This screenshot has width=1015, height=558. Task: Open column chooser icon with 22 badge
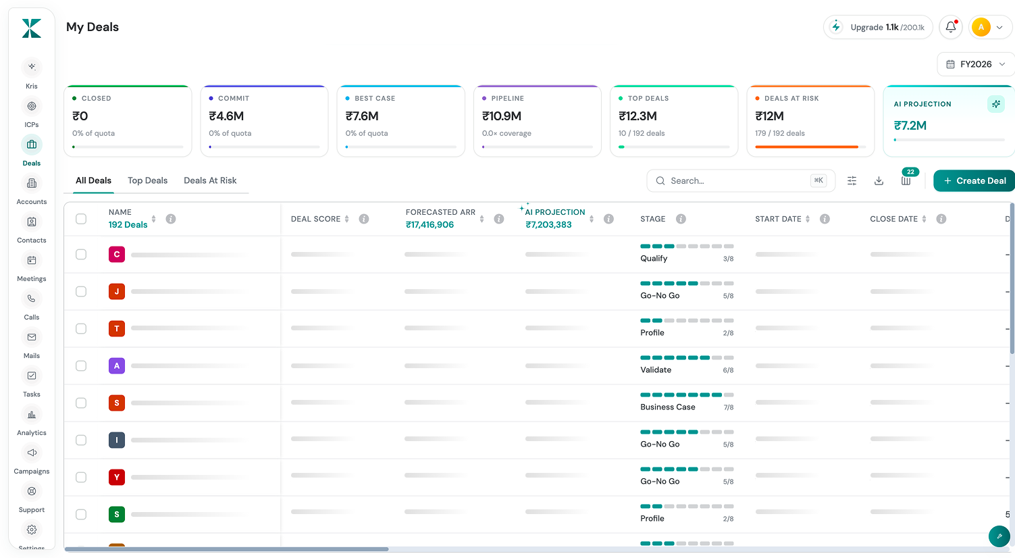(x=906, y=181)
